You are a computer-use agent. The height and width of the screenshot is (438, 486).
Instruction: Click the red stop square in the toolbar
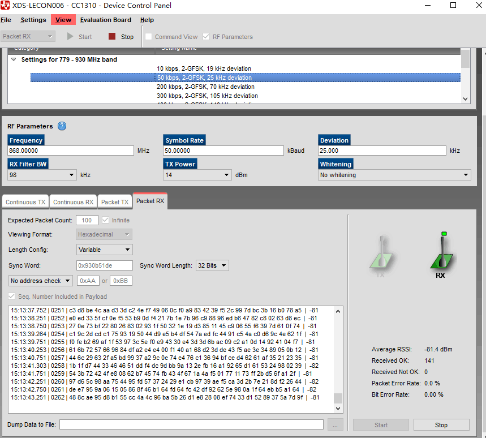pos(112,37)
